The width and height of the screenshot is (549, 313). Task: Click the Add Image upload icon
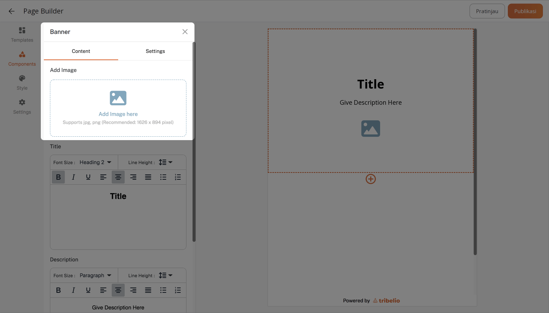pyautogui.click(x=118, y=98)
